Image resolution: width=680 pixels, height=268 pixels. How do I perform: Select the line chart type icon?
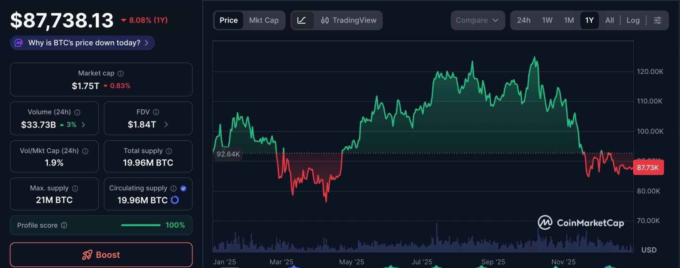pos(303,20)
